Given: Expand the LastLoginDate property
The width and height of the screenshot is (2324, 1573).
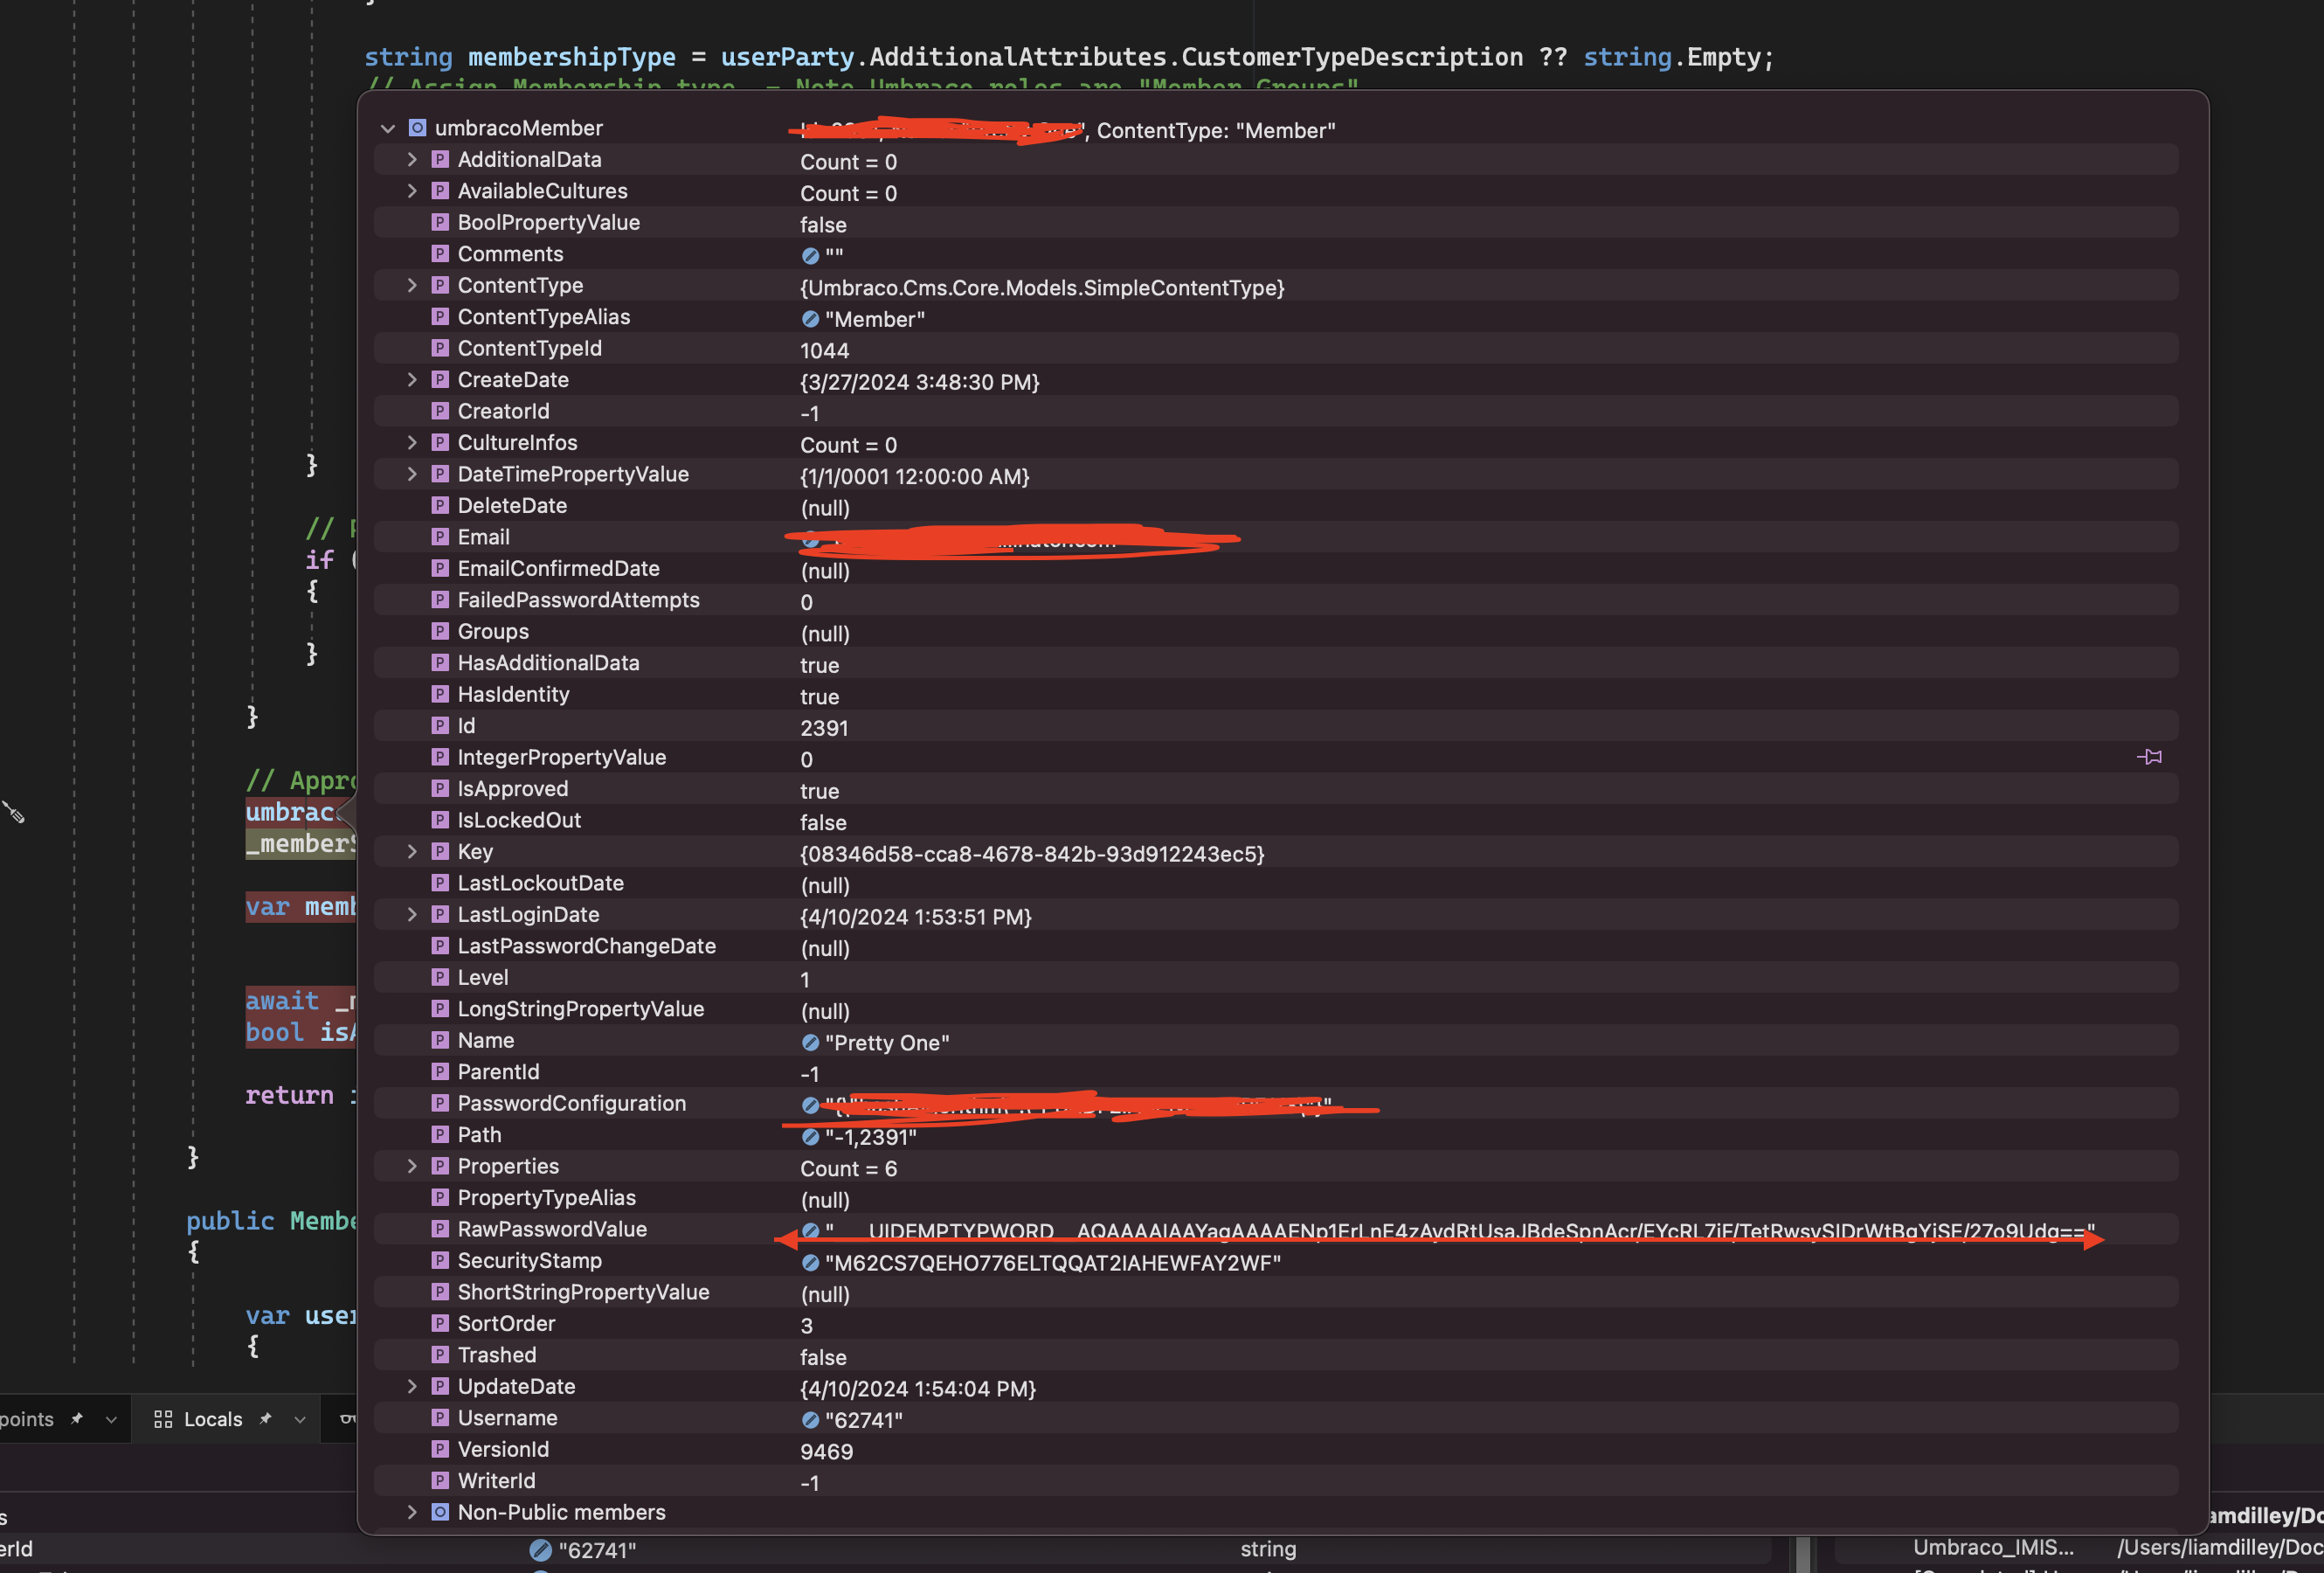Looking at the screenshot, I should 412,914.
